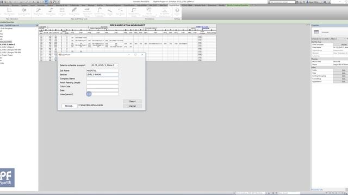Click the Browse button in export dialog
This screenshot has width=348, height=195.
tap(69, 106)
